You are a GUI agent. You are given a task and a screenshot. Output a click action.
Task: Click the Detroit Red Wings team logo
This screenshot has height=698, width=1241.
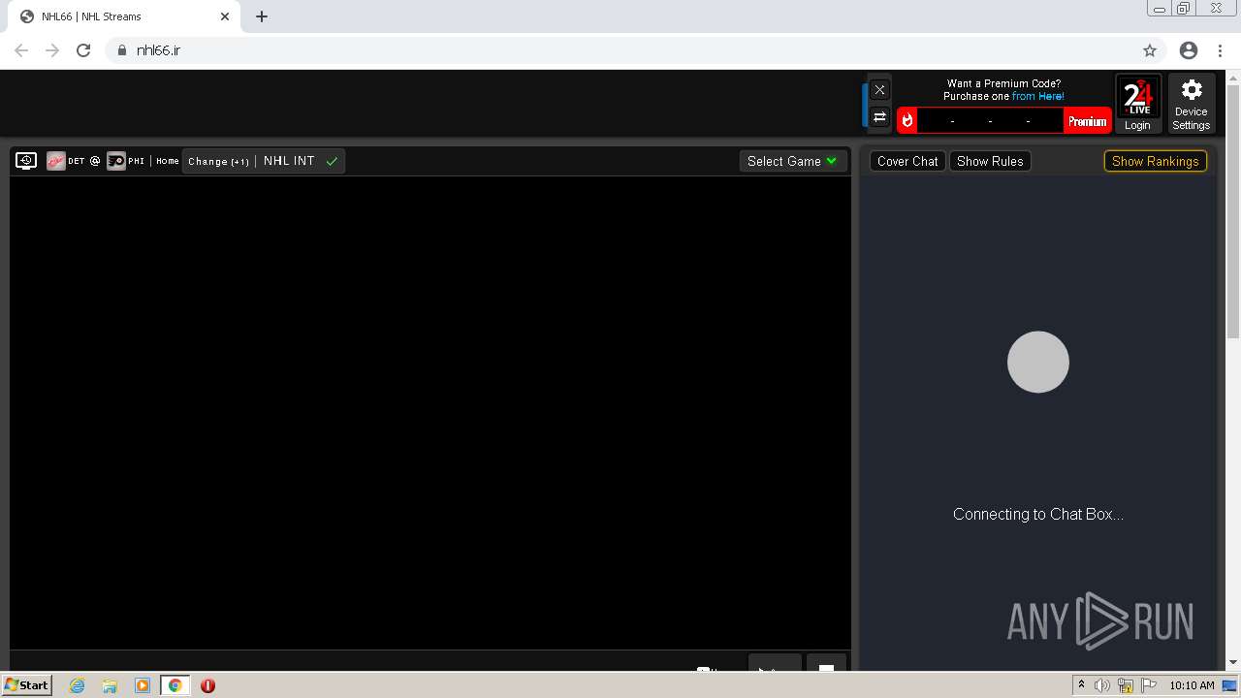[x=56, y=161]
